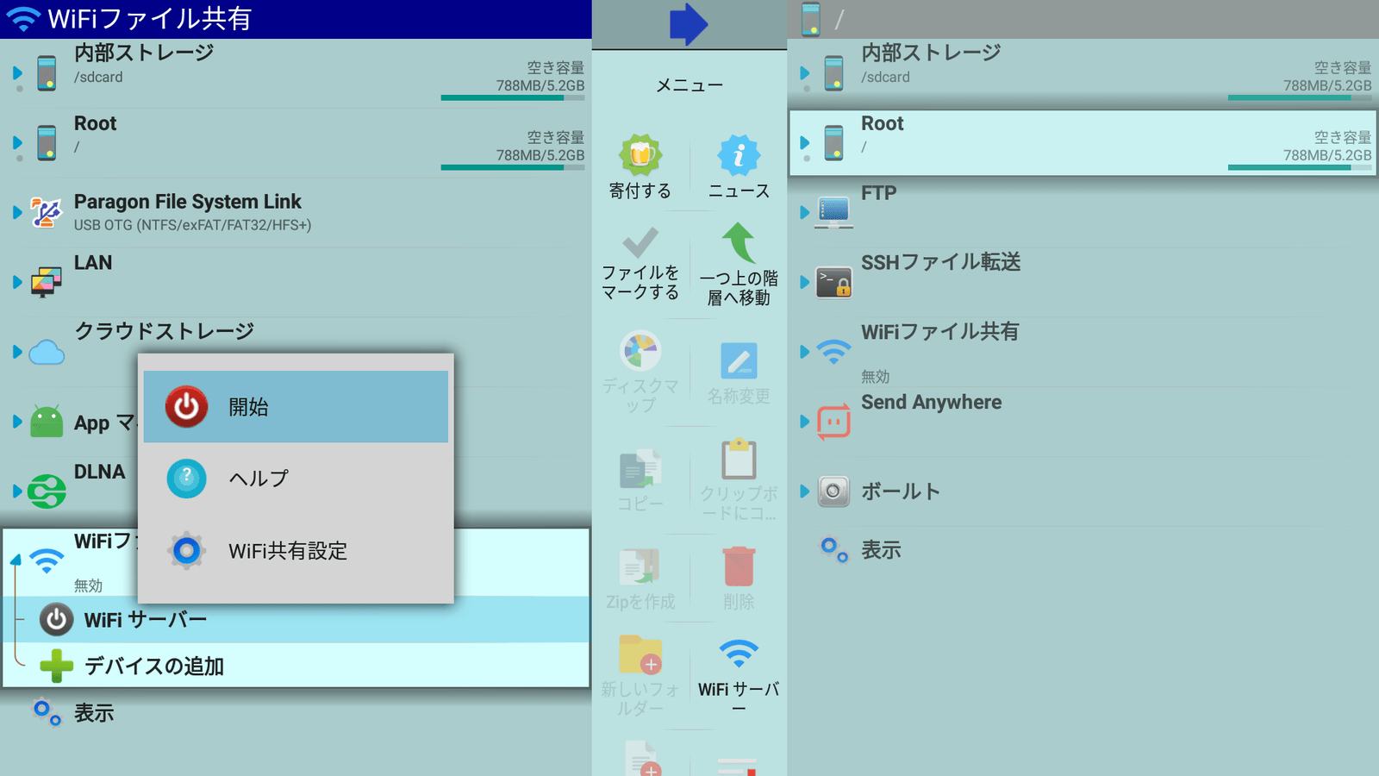The width and height of the screenshot is (1379, 776).
Task: Open the News info icon
Action: 739,155
